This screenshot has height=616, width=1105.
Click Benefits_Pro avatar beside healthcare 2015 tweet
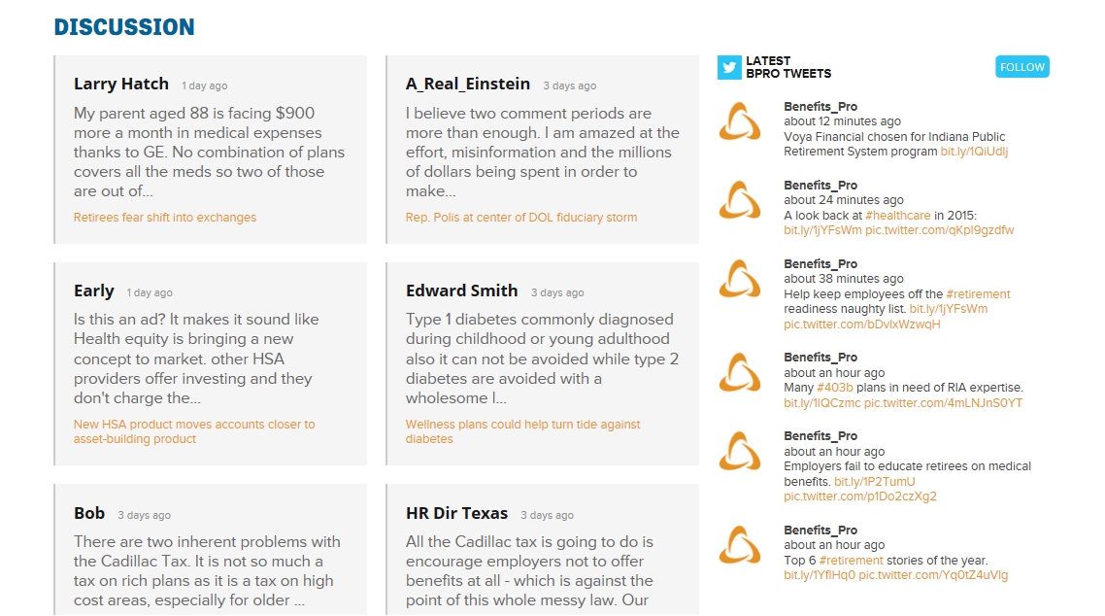click(x=740, y=201)
